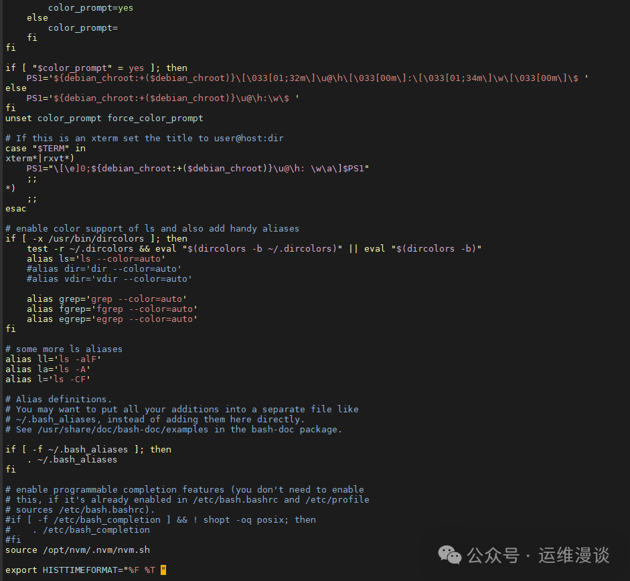Click the alias egrep line

112,319
